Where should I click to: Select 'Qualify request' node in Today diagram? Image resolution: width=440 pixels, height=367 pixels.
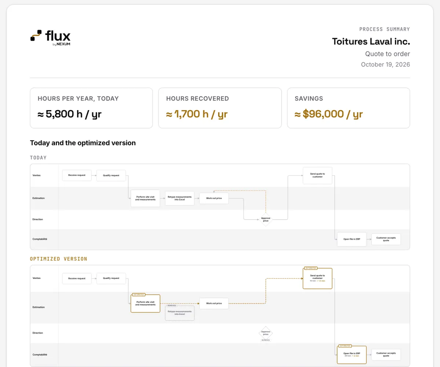[x=111, y=175]
